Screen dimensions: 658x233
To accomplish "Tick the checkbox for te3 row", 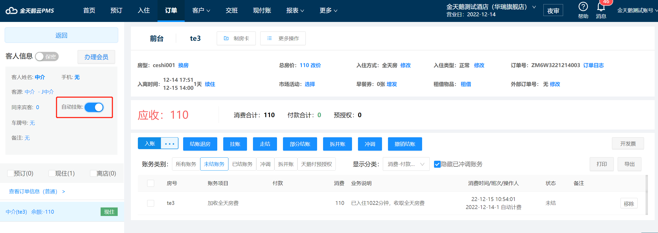I will 151,203.
